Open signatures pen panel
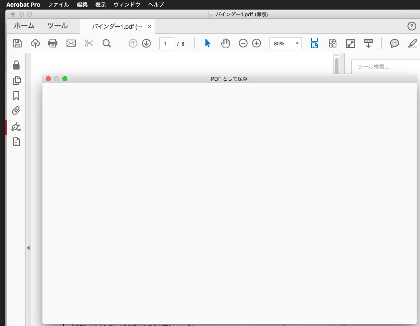This screenshot has height=326, width=420. (x=16, y=127)
